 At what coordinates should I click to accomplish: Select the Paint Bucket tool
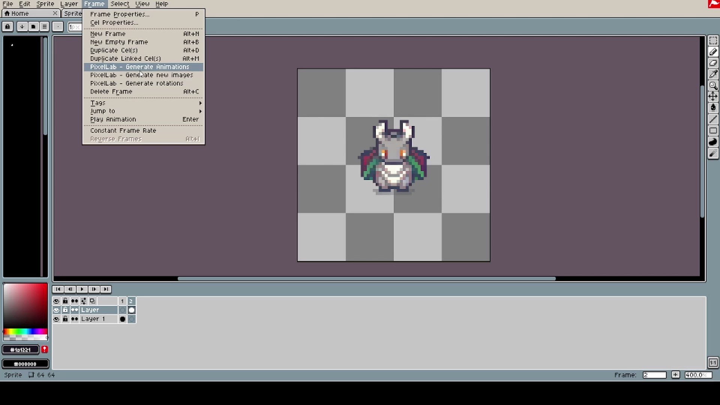(713, 108)
